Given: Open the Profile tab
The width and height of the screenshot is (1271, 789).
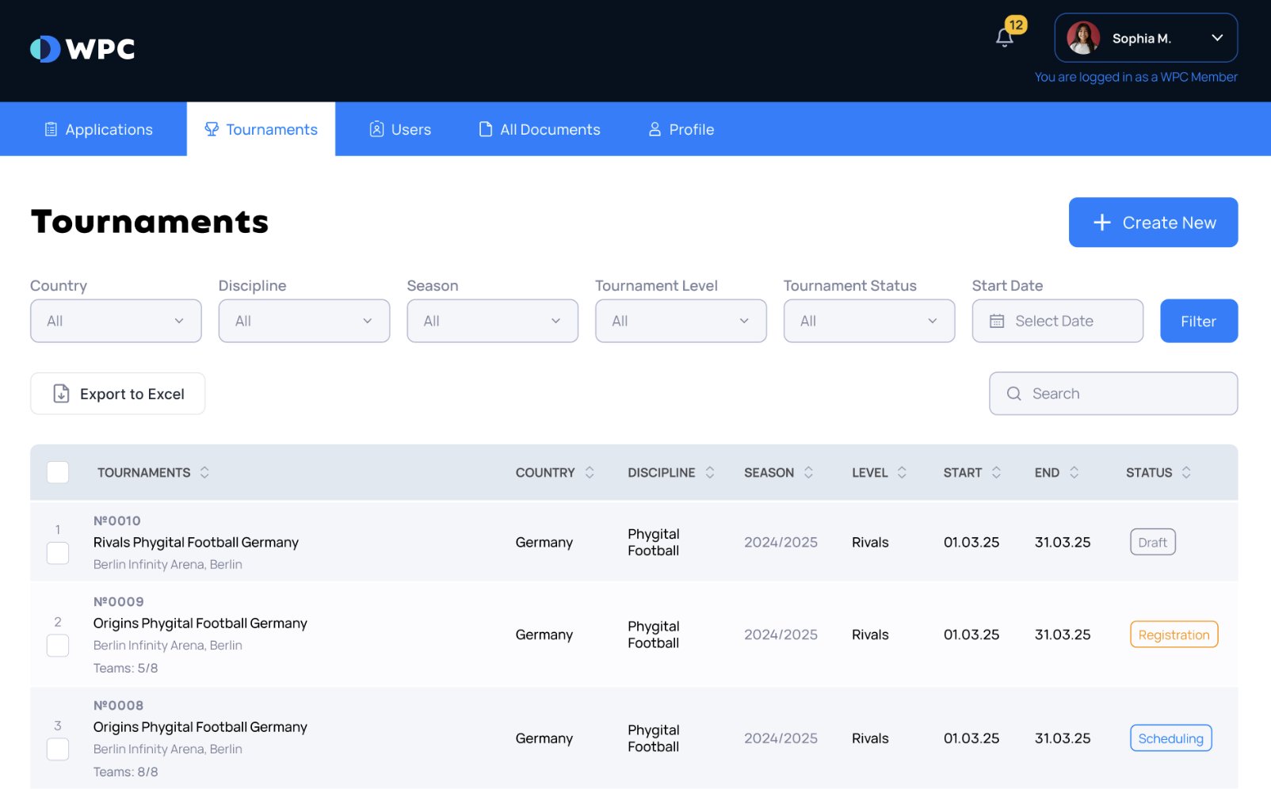Looking at the screenshot, I should tap(681, 129).
